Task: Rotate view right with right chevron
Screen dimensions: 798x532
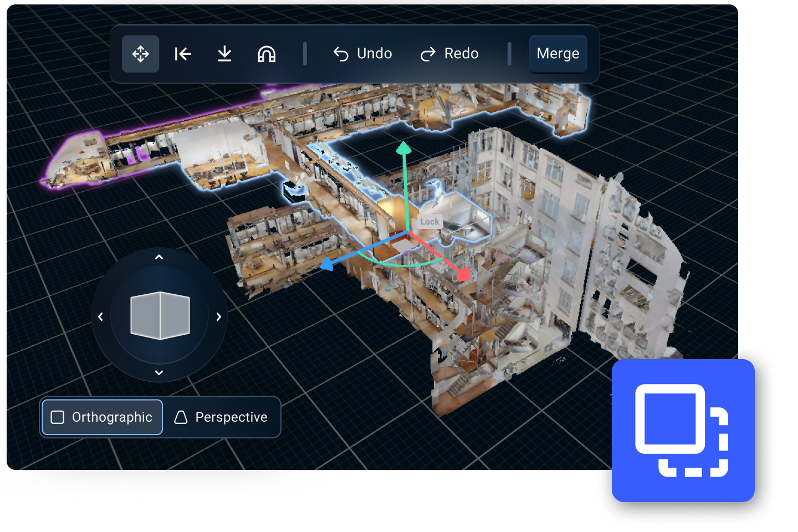Action: pos(218,316)
